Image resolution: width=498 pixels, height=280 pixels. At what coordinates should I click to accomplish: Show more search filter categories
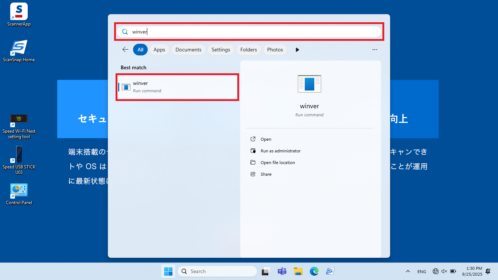297,50
